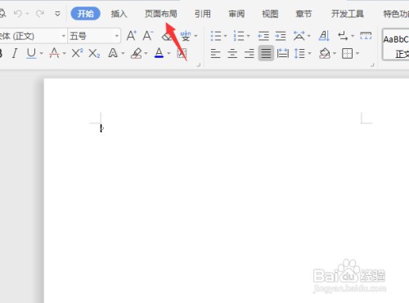409x303 pixels.
Task: Insert a bulleted list
Action: [216, 36]
